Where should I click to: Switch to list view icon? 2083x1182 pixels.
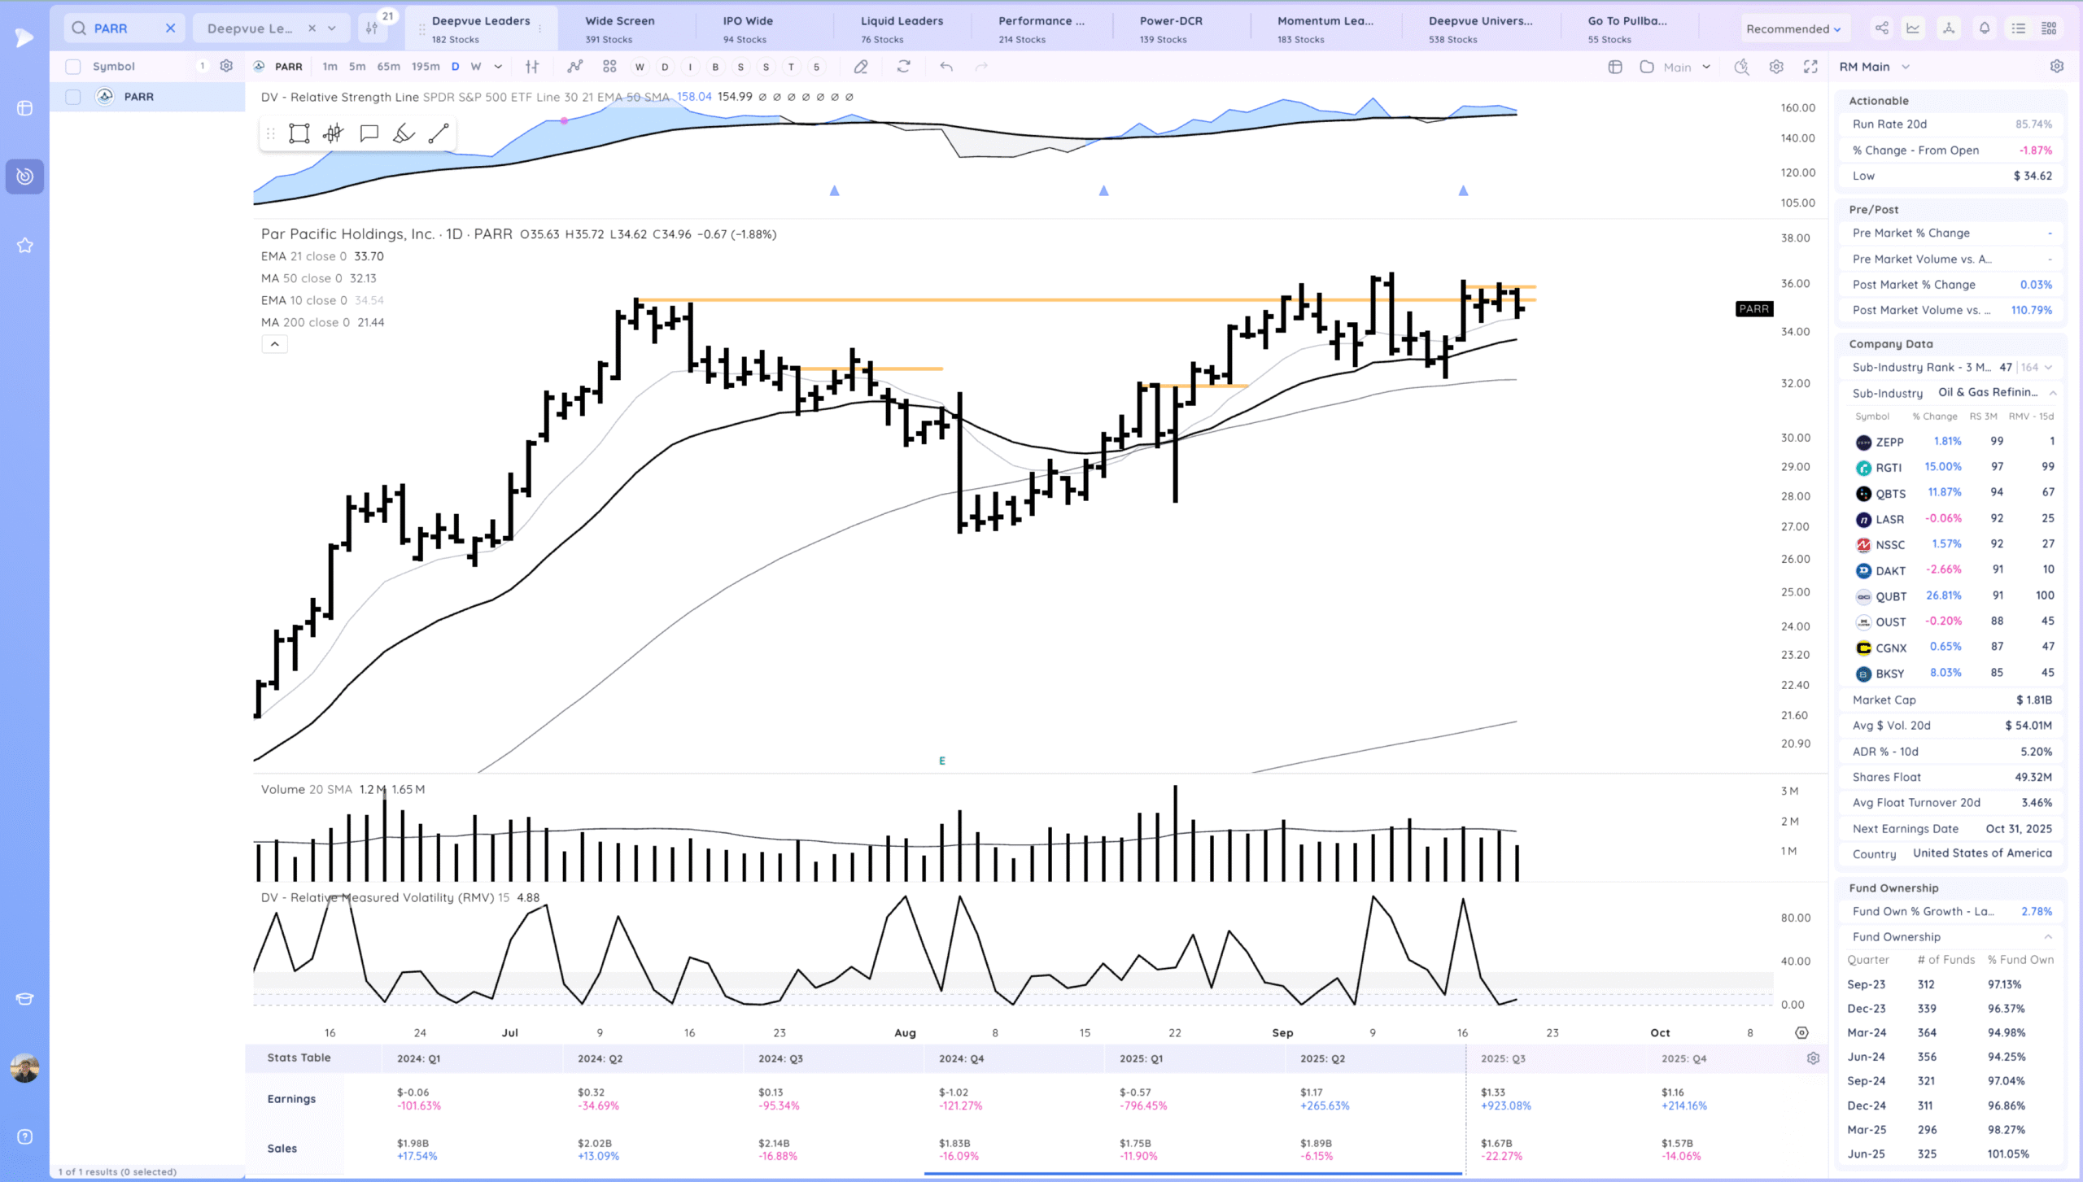pos(2019,28)
